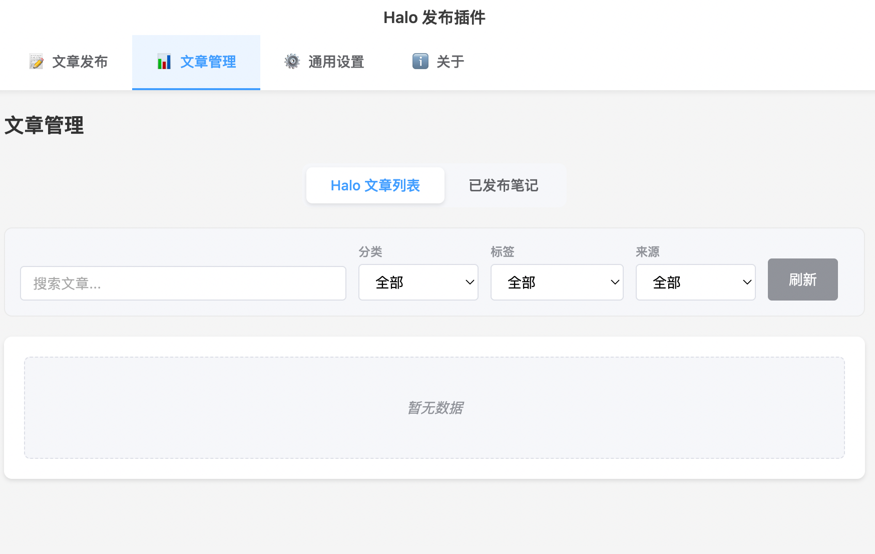The width and height of the screenshot is (875, 554).
Task: Click the chevron arrow in 来源 dropdown
Action: pos(747,283)
